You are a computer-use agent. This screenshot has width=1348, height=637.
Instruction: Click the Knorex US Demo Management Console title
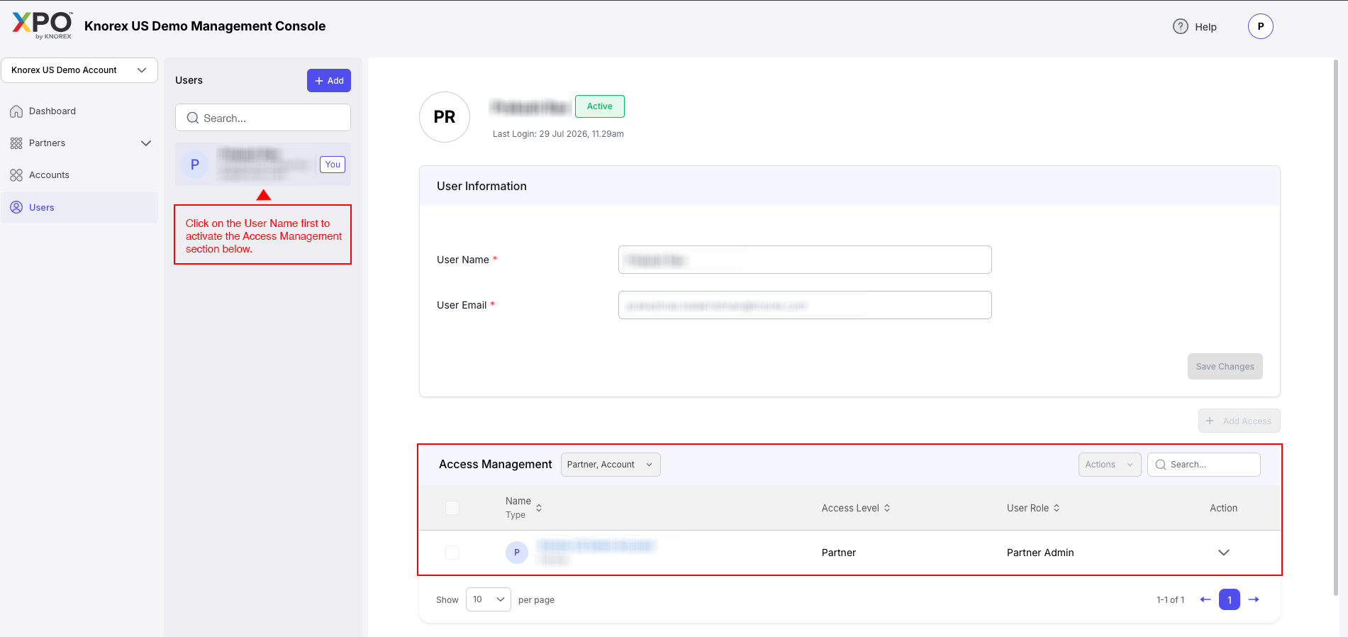(x=205, y=26)
